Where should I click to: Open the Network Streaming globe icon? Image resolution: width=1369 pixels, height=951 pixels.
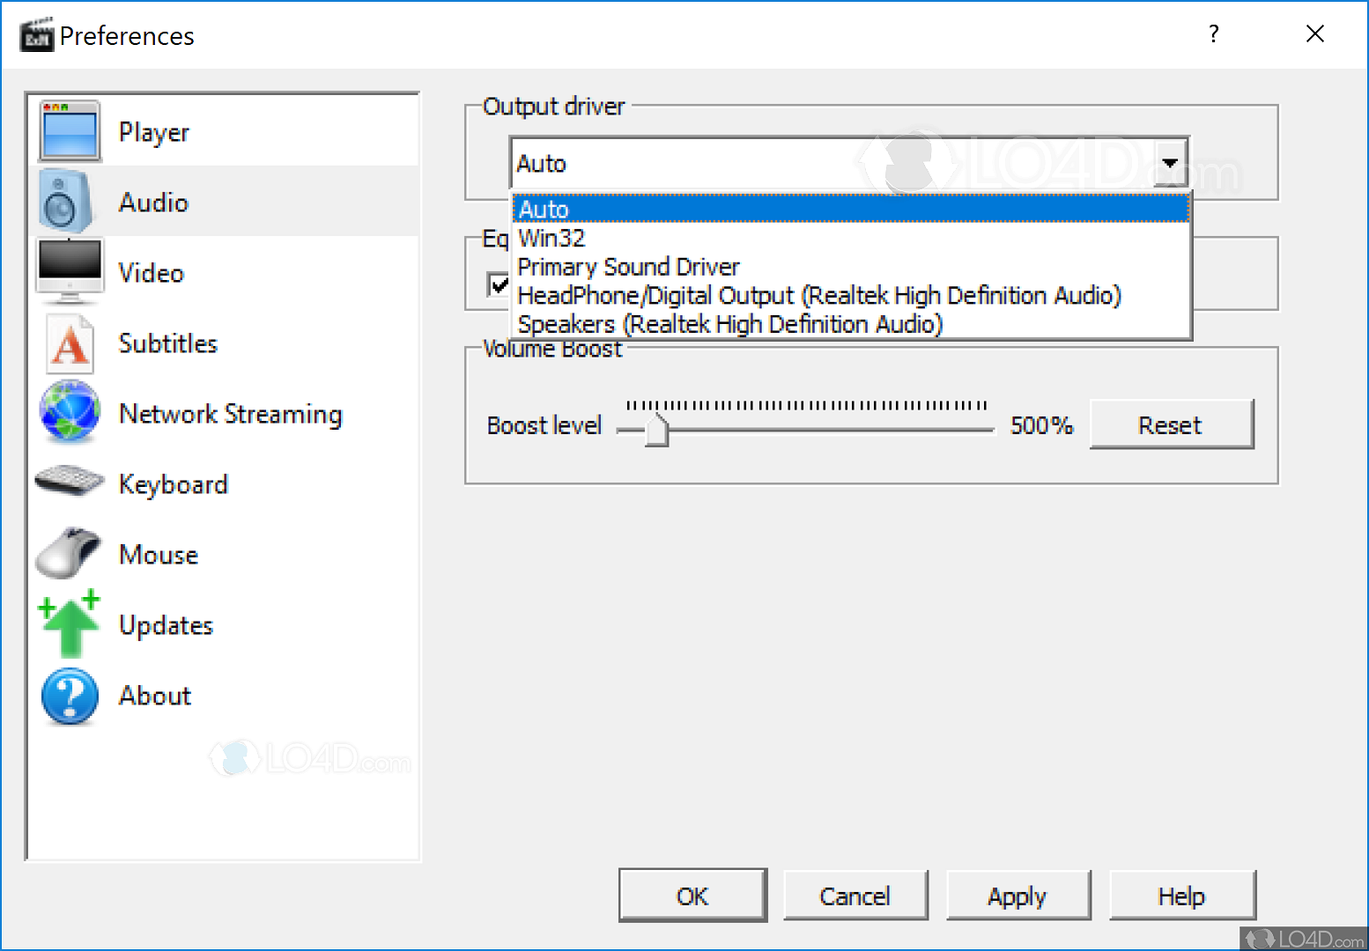pyautogui.click(x=70, y=412)
